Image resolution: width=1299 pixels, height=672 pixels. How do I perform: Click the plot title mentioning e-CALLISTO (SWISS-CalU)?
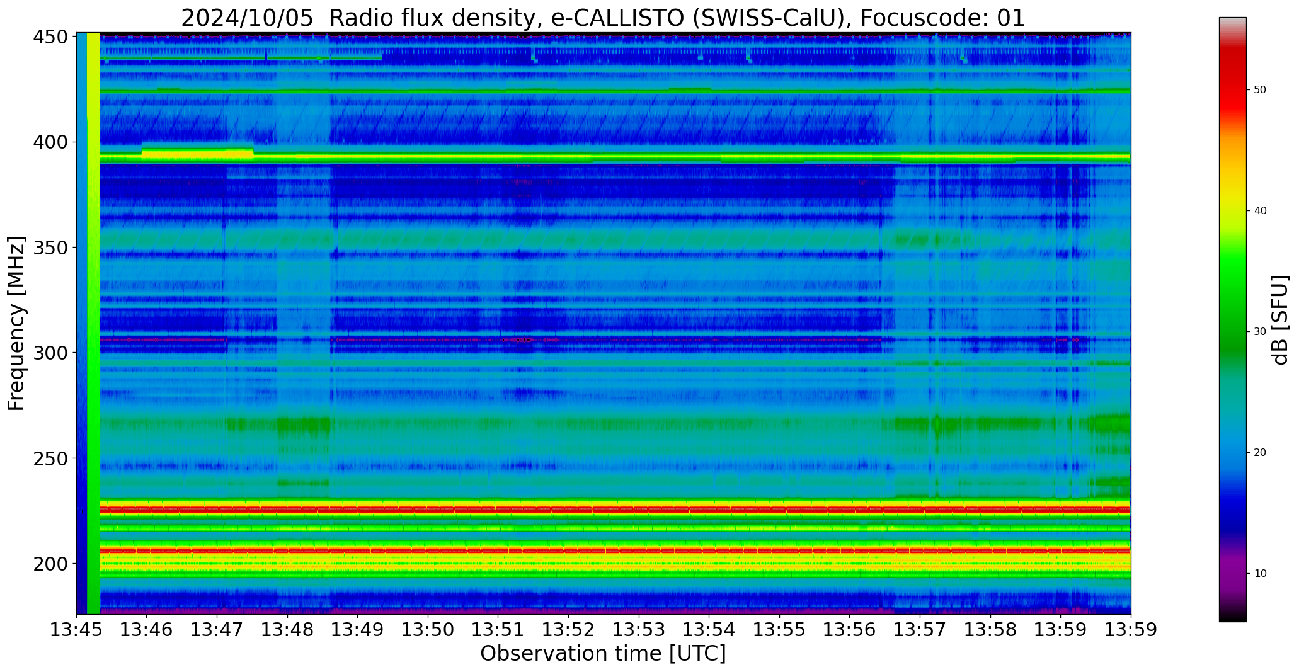coord(603,18)
